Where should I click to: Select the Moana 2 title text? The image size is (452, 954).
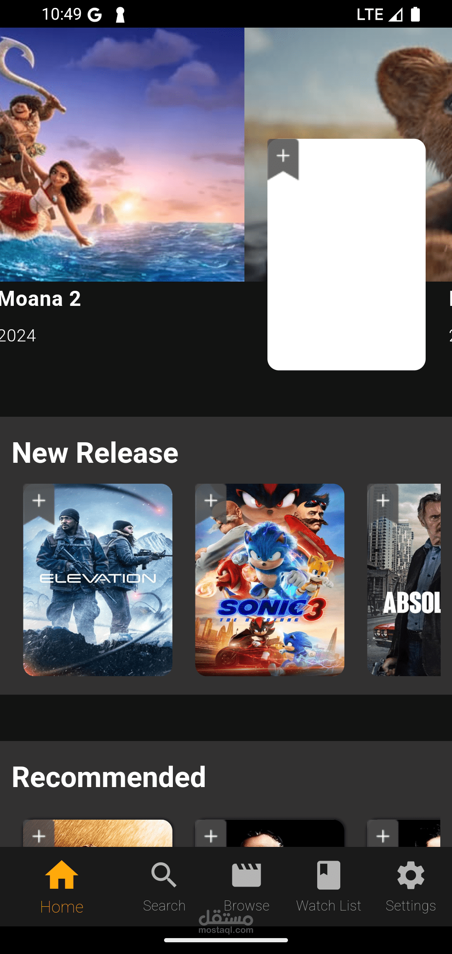tap(40, 299)
